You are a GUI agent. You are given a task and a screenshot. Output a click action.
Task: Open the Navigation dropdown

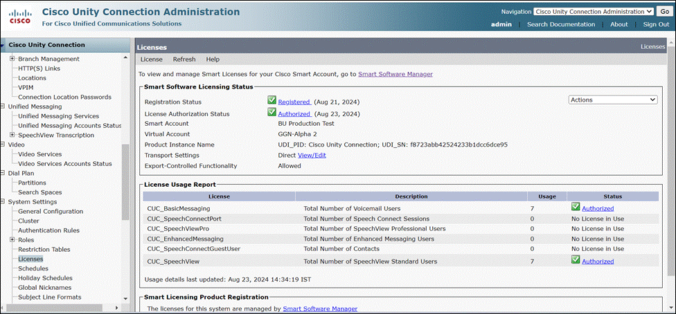594,12
